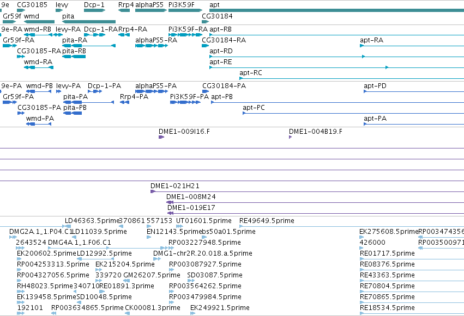Click the alphaPS5-PA protein label
The height and width of the screenshot is (316, 464).
(156, 86)
